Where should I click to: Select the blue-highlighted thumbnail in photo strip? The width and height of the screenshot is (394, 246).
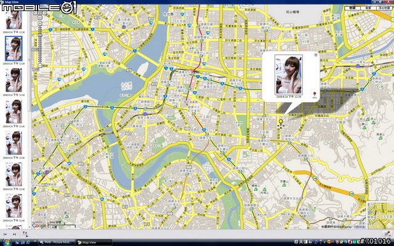(14, 49)
